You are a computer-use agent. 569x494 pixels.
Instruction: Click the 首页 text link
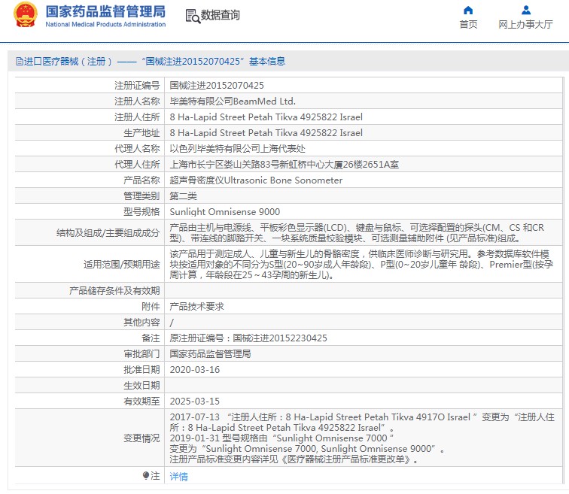pos(468,24)
